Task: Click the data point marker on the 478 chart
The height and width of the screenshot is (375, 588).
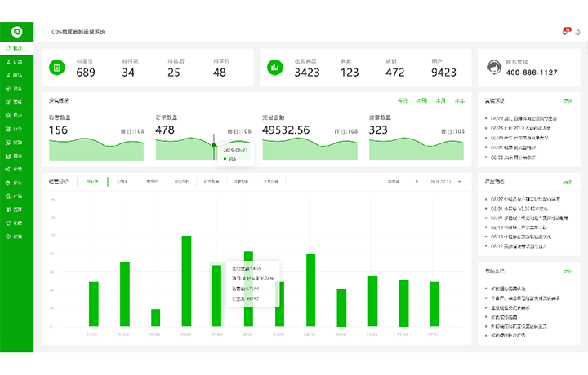Action: [214, 145]
